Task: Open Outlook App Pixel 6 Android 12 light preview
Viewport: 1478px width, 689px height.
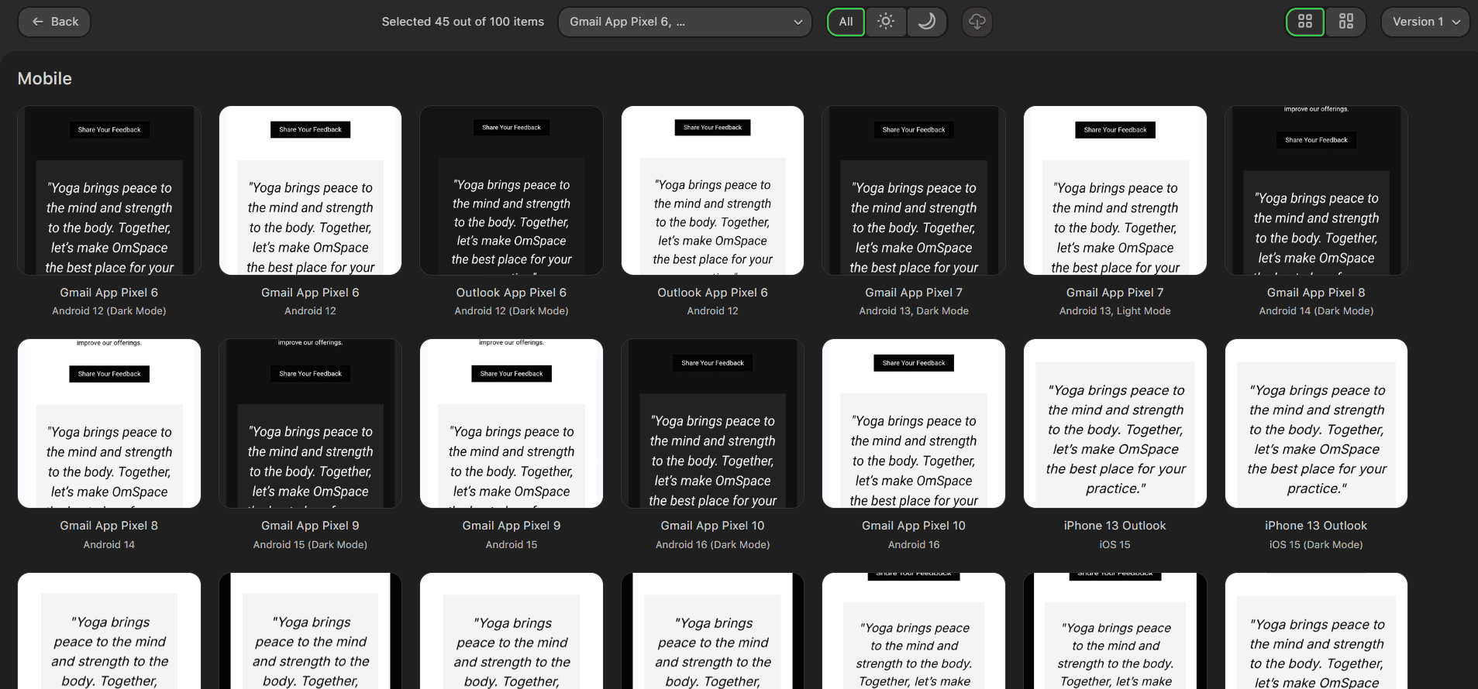Action: [712, 190]
